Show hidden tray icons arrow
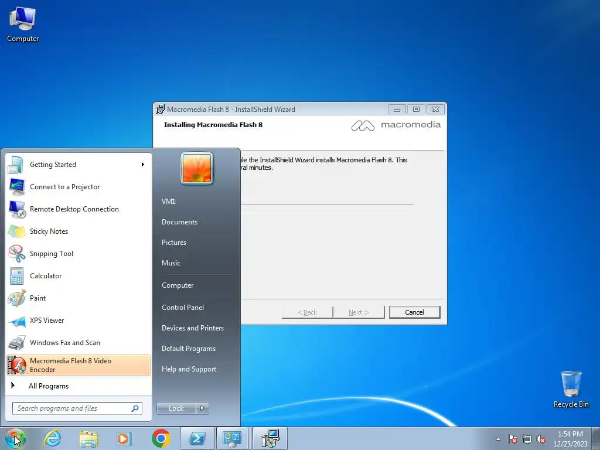Viewport: 600px width, 450px height. click(498, 439)
